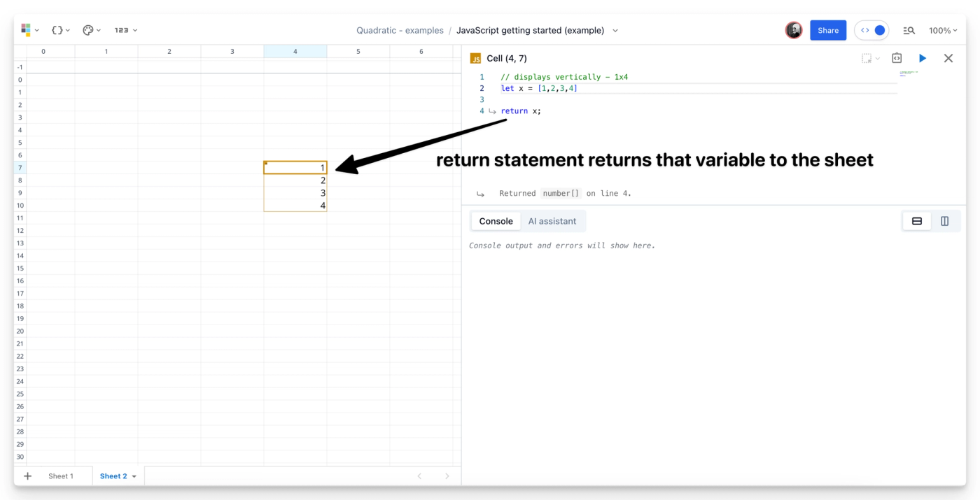Close the code editor panel
The image size is (980, 500).
[x=948, y=59]
